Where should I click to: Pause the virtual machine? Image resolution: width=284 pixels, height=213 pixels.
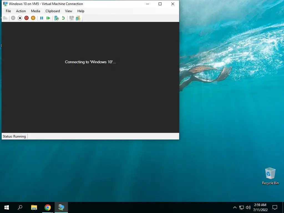pos(42,18)
